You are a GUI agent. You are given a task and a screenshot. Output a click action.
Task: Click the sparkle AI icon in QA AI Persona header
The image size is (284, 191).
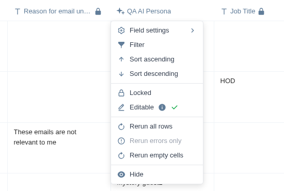(120, 11)
